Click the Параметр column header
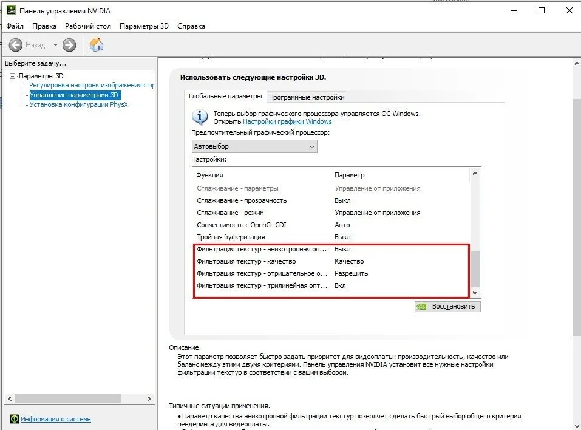The width and height of the screenshot is (581, 430). (400, 175)
